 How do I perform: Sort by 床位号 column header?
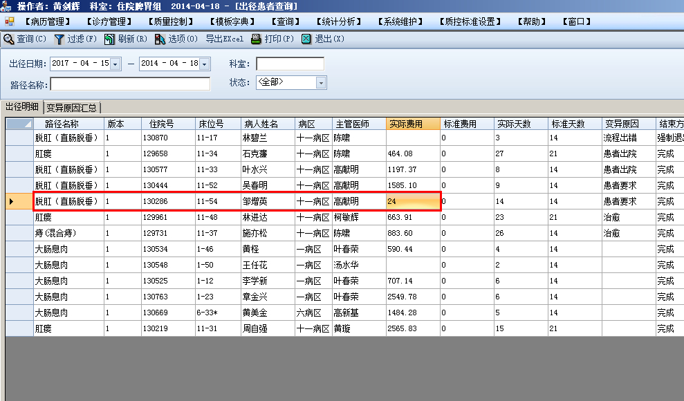[x=218, y=124]
